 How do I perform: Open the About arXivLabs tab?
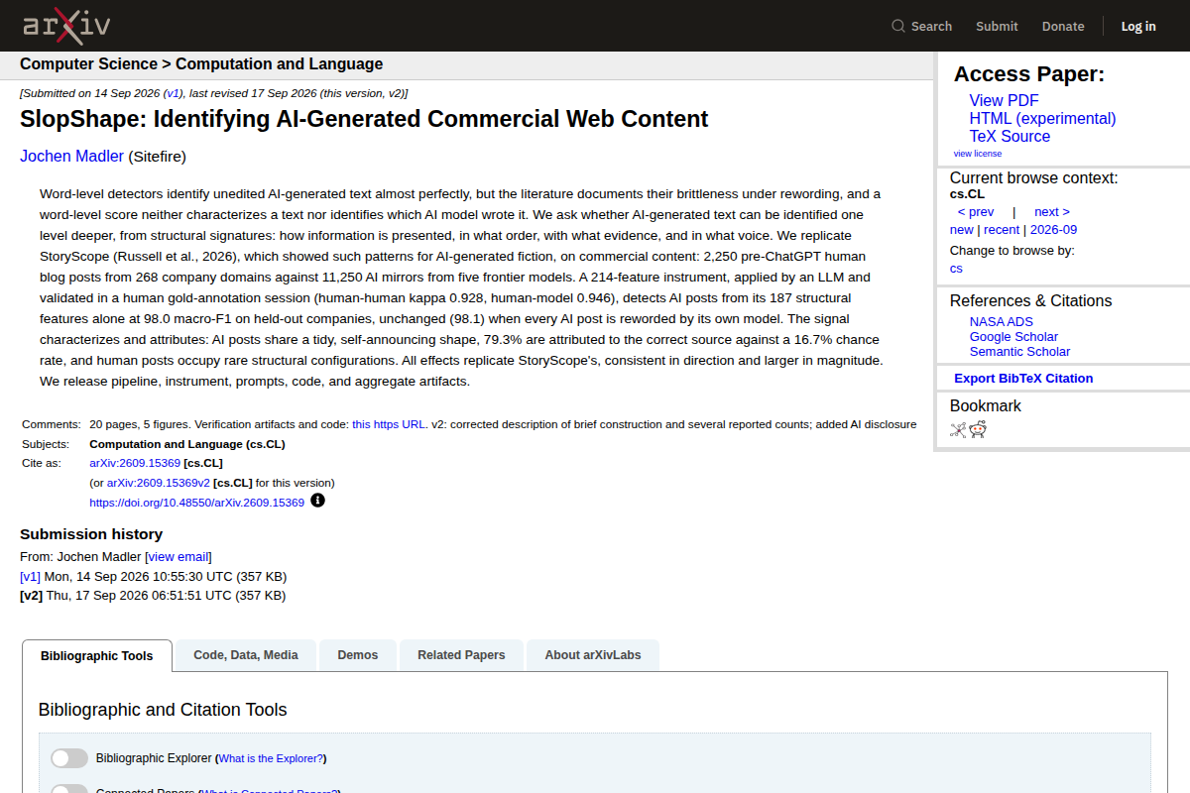tap(593, 655)
